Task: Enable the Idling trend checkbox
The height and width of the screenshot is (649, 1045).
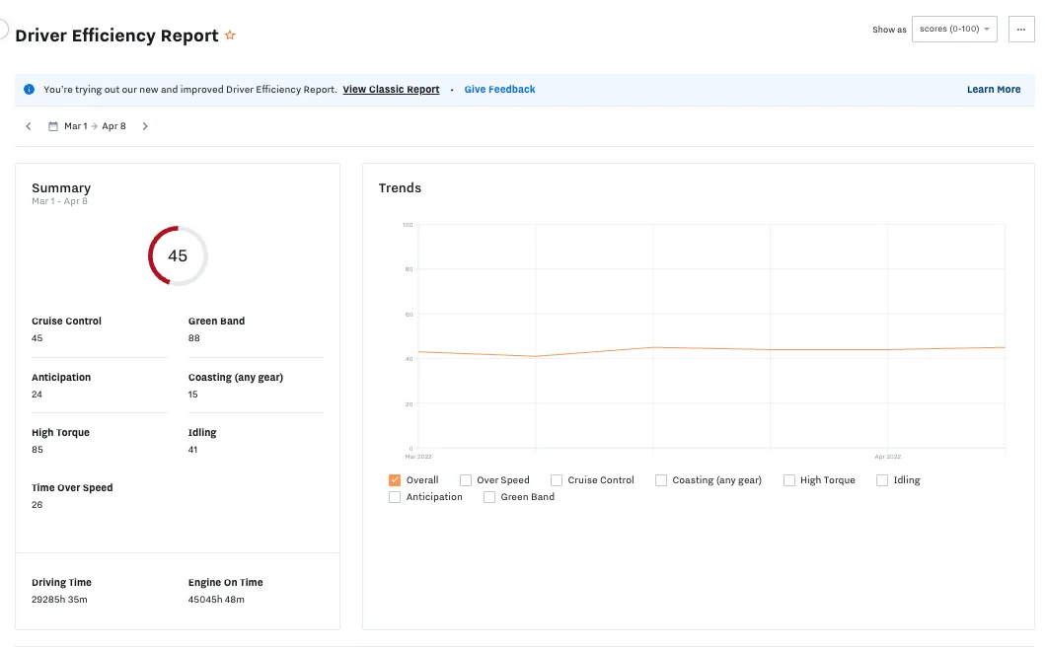Action: 882,479
